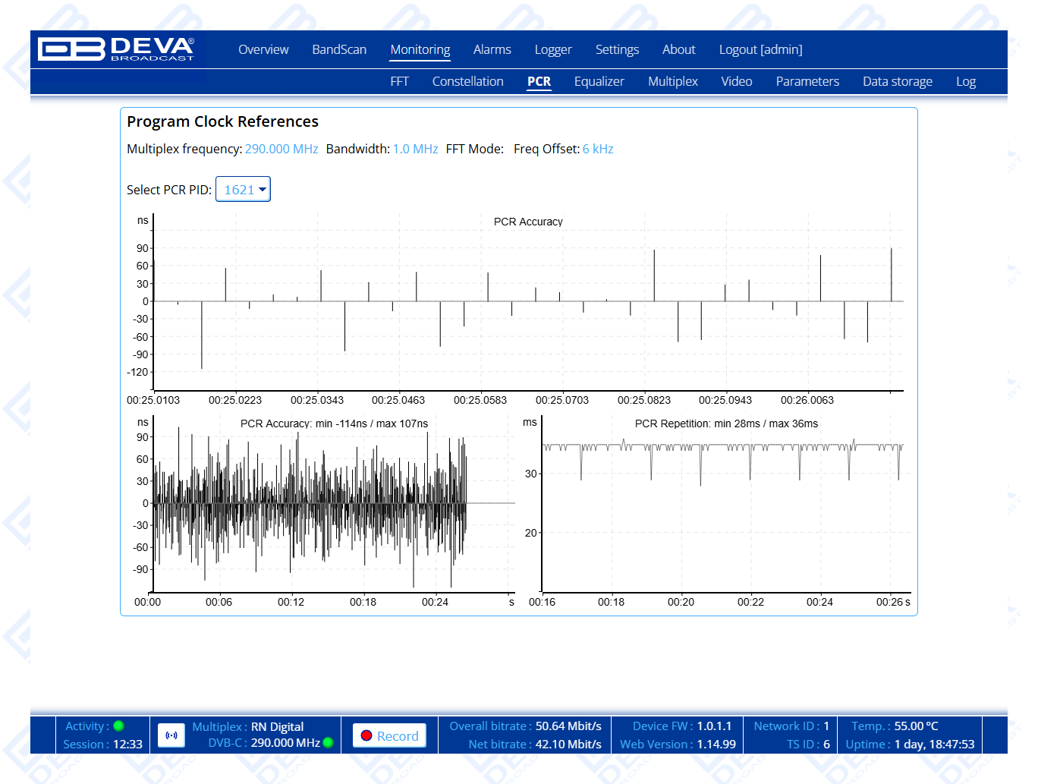Screen dimensions: 1038x784
Task: Open the Select PCR PID dropdown
Action: (x=243, y=190)
